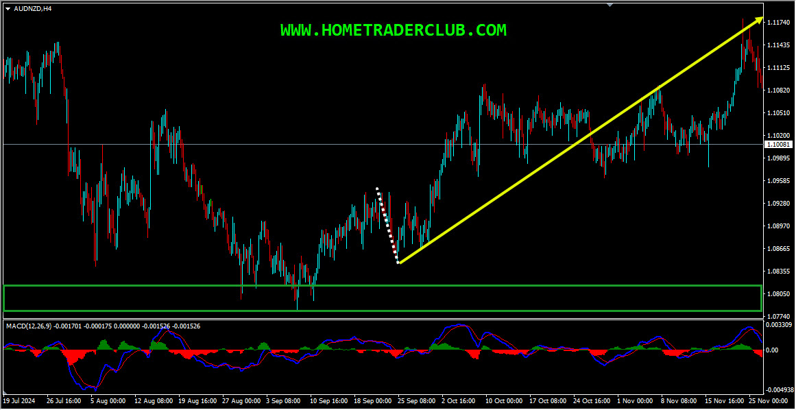Select the green rectangle support zone border
The image size is (796, 410).
point(383,298)
